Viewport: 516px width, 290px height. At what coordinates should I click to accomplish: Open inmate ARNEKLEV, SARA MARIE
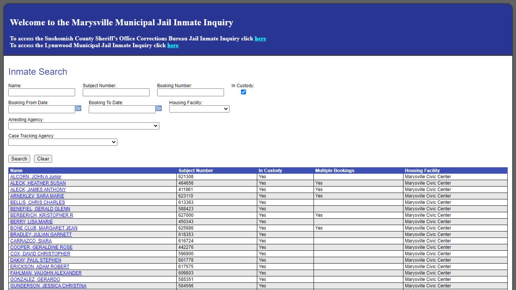[x=37, y=196]
